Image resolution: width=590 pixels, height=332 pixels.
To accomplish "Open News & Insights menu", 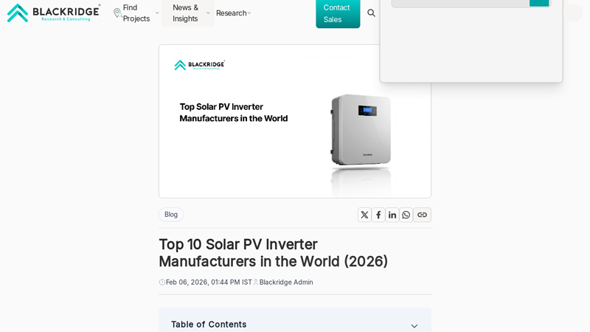I will point(185,13).
